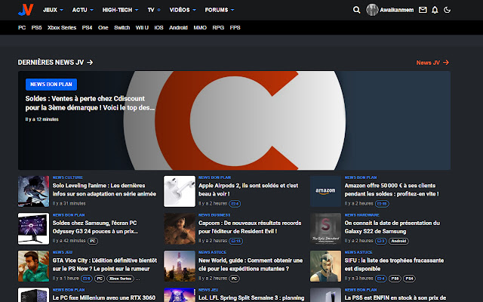Click the Awaikanmen profile avatar
The height and width of the screenshot is (302, 483).
[x=372, y=10]
